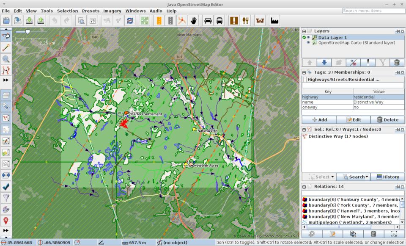Screen dimensions: 406x246
Task: Select the Draw nodes tool
Action: 6,48
